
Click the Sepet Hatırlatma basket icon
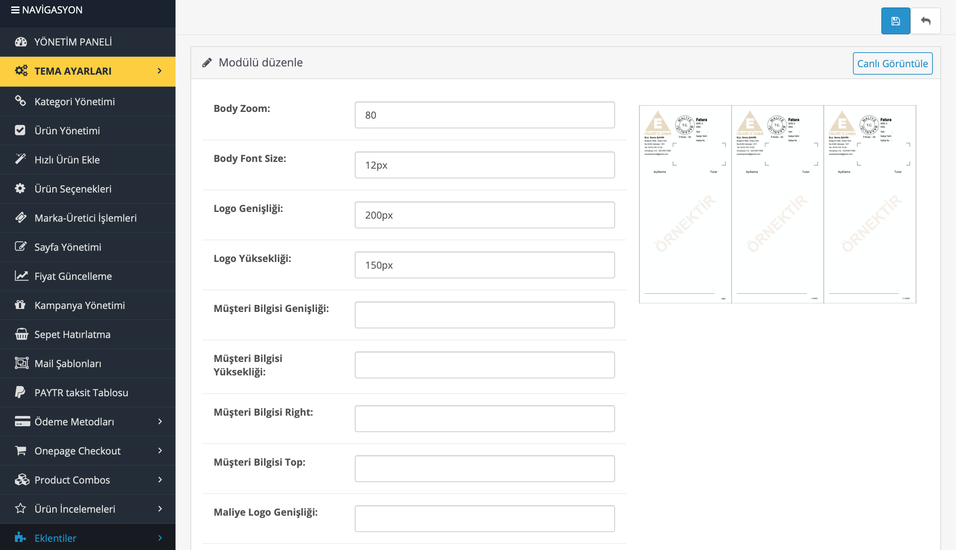21,334
